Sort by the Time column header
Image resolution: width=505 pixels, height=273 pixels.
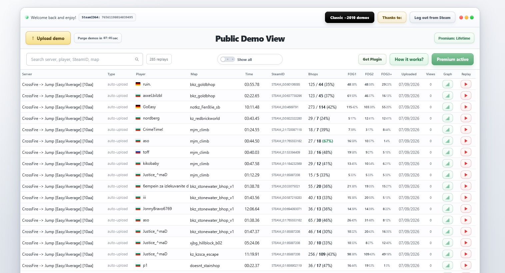pyautogui.click(x=249, y=74)
